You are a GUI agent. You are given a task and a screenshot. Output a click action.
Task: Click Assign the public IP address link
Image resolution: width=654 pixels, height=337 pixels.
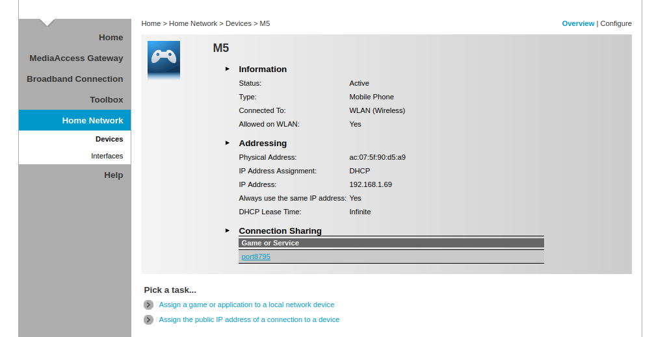click(x=249, y=319)
